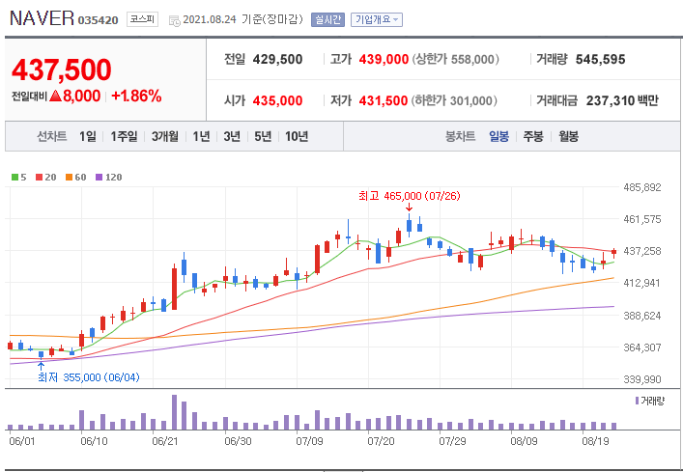683x472 pixels.
Task: Select the 1주일 line chart tab
Action: pyautogui.click(x=124, y=137)
